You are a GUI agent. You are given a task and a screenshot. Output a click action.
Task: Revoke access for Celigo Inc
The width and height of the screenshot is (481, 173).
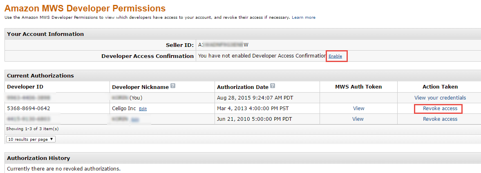(440, 109)
